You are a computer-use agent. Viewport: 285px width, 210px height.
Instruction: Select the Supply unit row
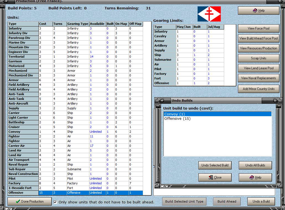click(76, 108)
